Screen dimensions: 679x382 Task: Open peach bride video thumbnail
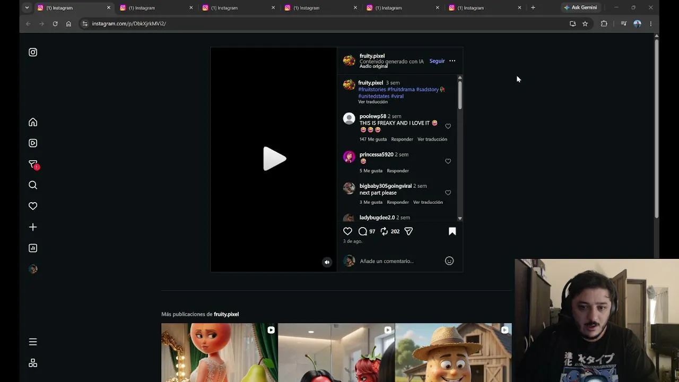coord(219,352)
